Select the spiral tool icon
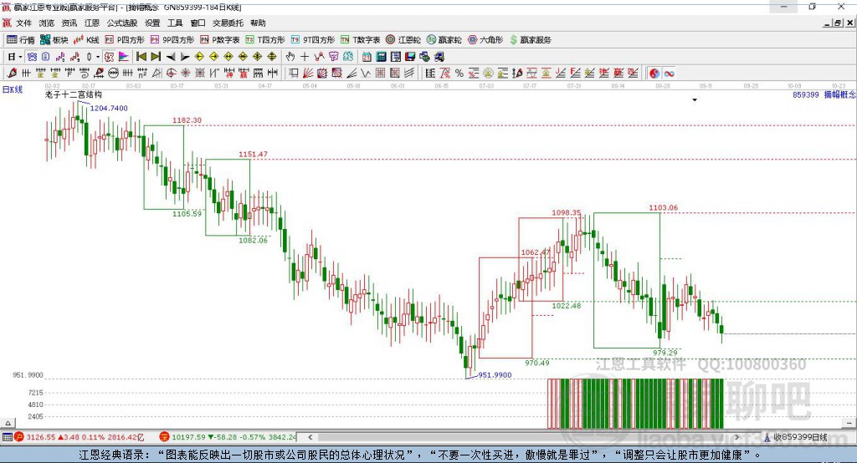Image resolution: width=857 pixels, height=463 pixels. pyautogui.click(x=84, y=74)
